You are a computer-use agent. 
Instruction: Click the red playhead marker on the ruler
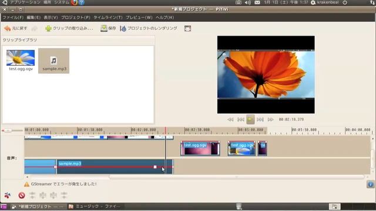(165, 131)
